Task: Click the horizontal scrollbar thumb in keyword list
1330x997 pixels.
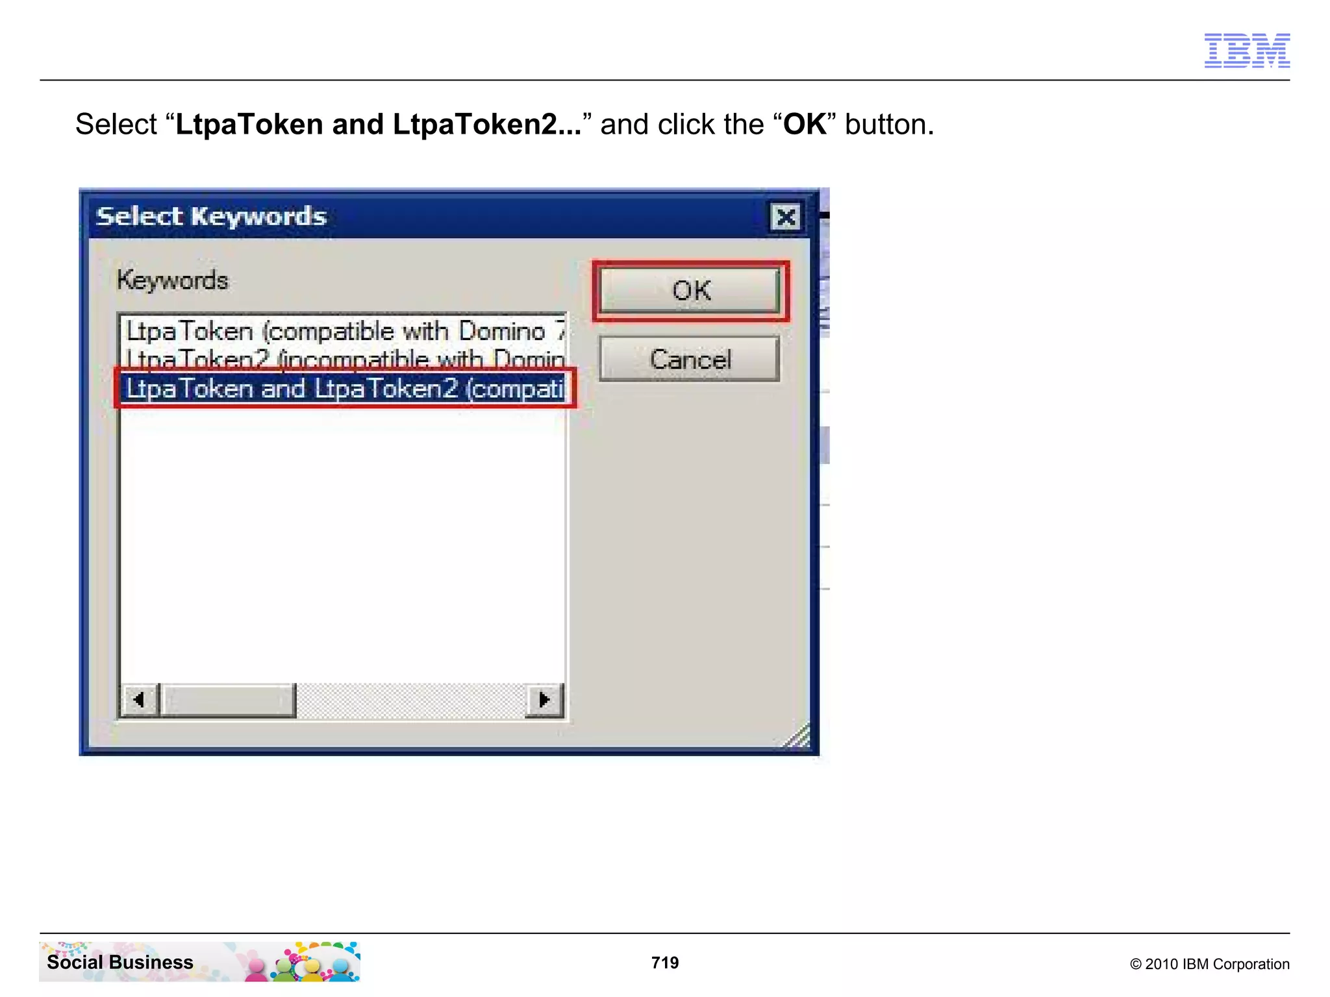Action: 228,700
